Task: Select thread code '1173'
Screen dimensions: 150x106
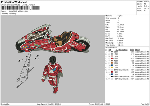Action: 132,63
